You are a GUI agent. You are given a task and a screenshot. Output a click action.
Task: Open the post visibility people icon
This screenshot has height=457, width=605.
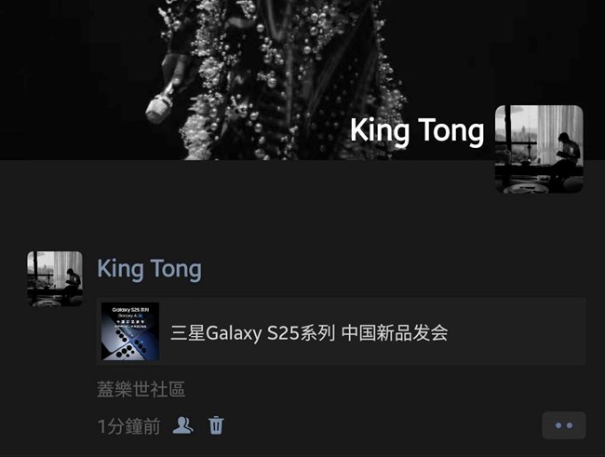[182, 425]
